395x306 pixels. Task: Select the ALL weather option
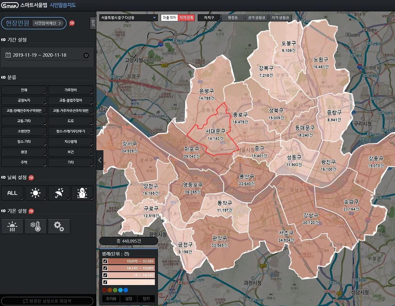click(12, 193)
